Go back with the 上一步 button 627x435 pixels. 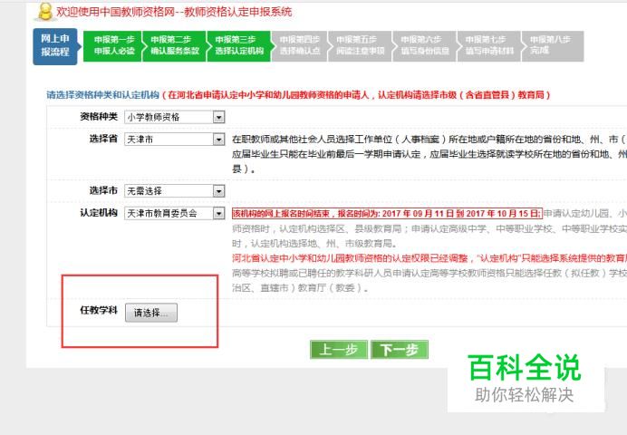coord(339,350)
